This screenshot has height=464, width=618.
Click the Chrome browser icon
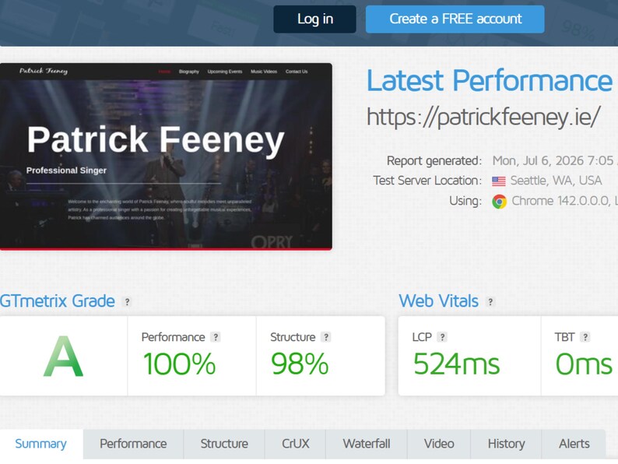pyautogui.click(x=499, y=202)
